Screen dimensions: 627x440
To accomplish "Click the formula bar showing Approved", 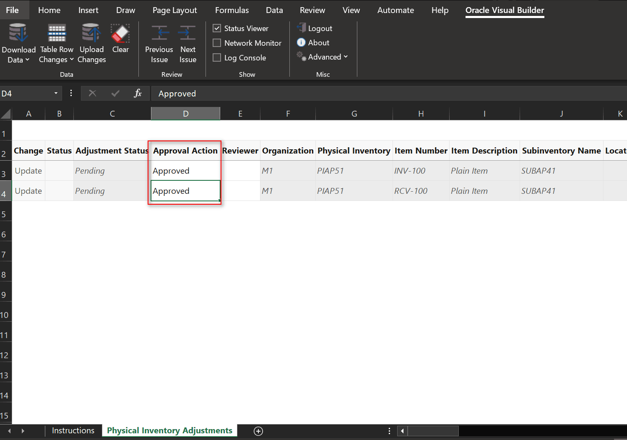I will coord(389,93).
